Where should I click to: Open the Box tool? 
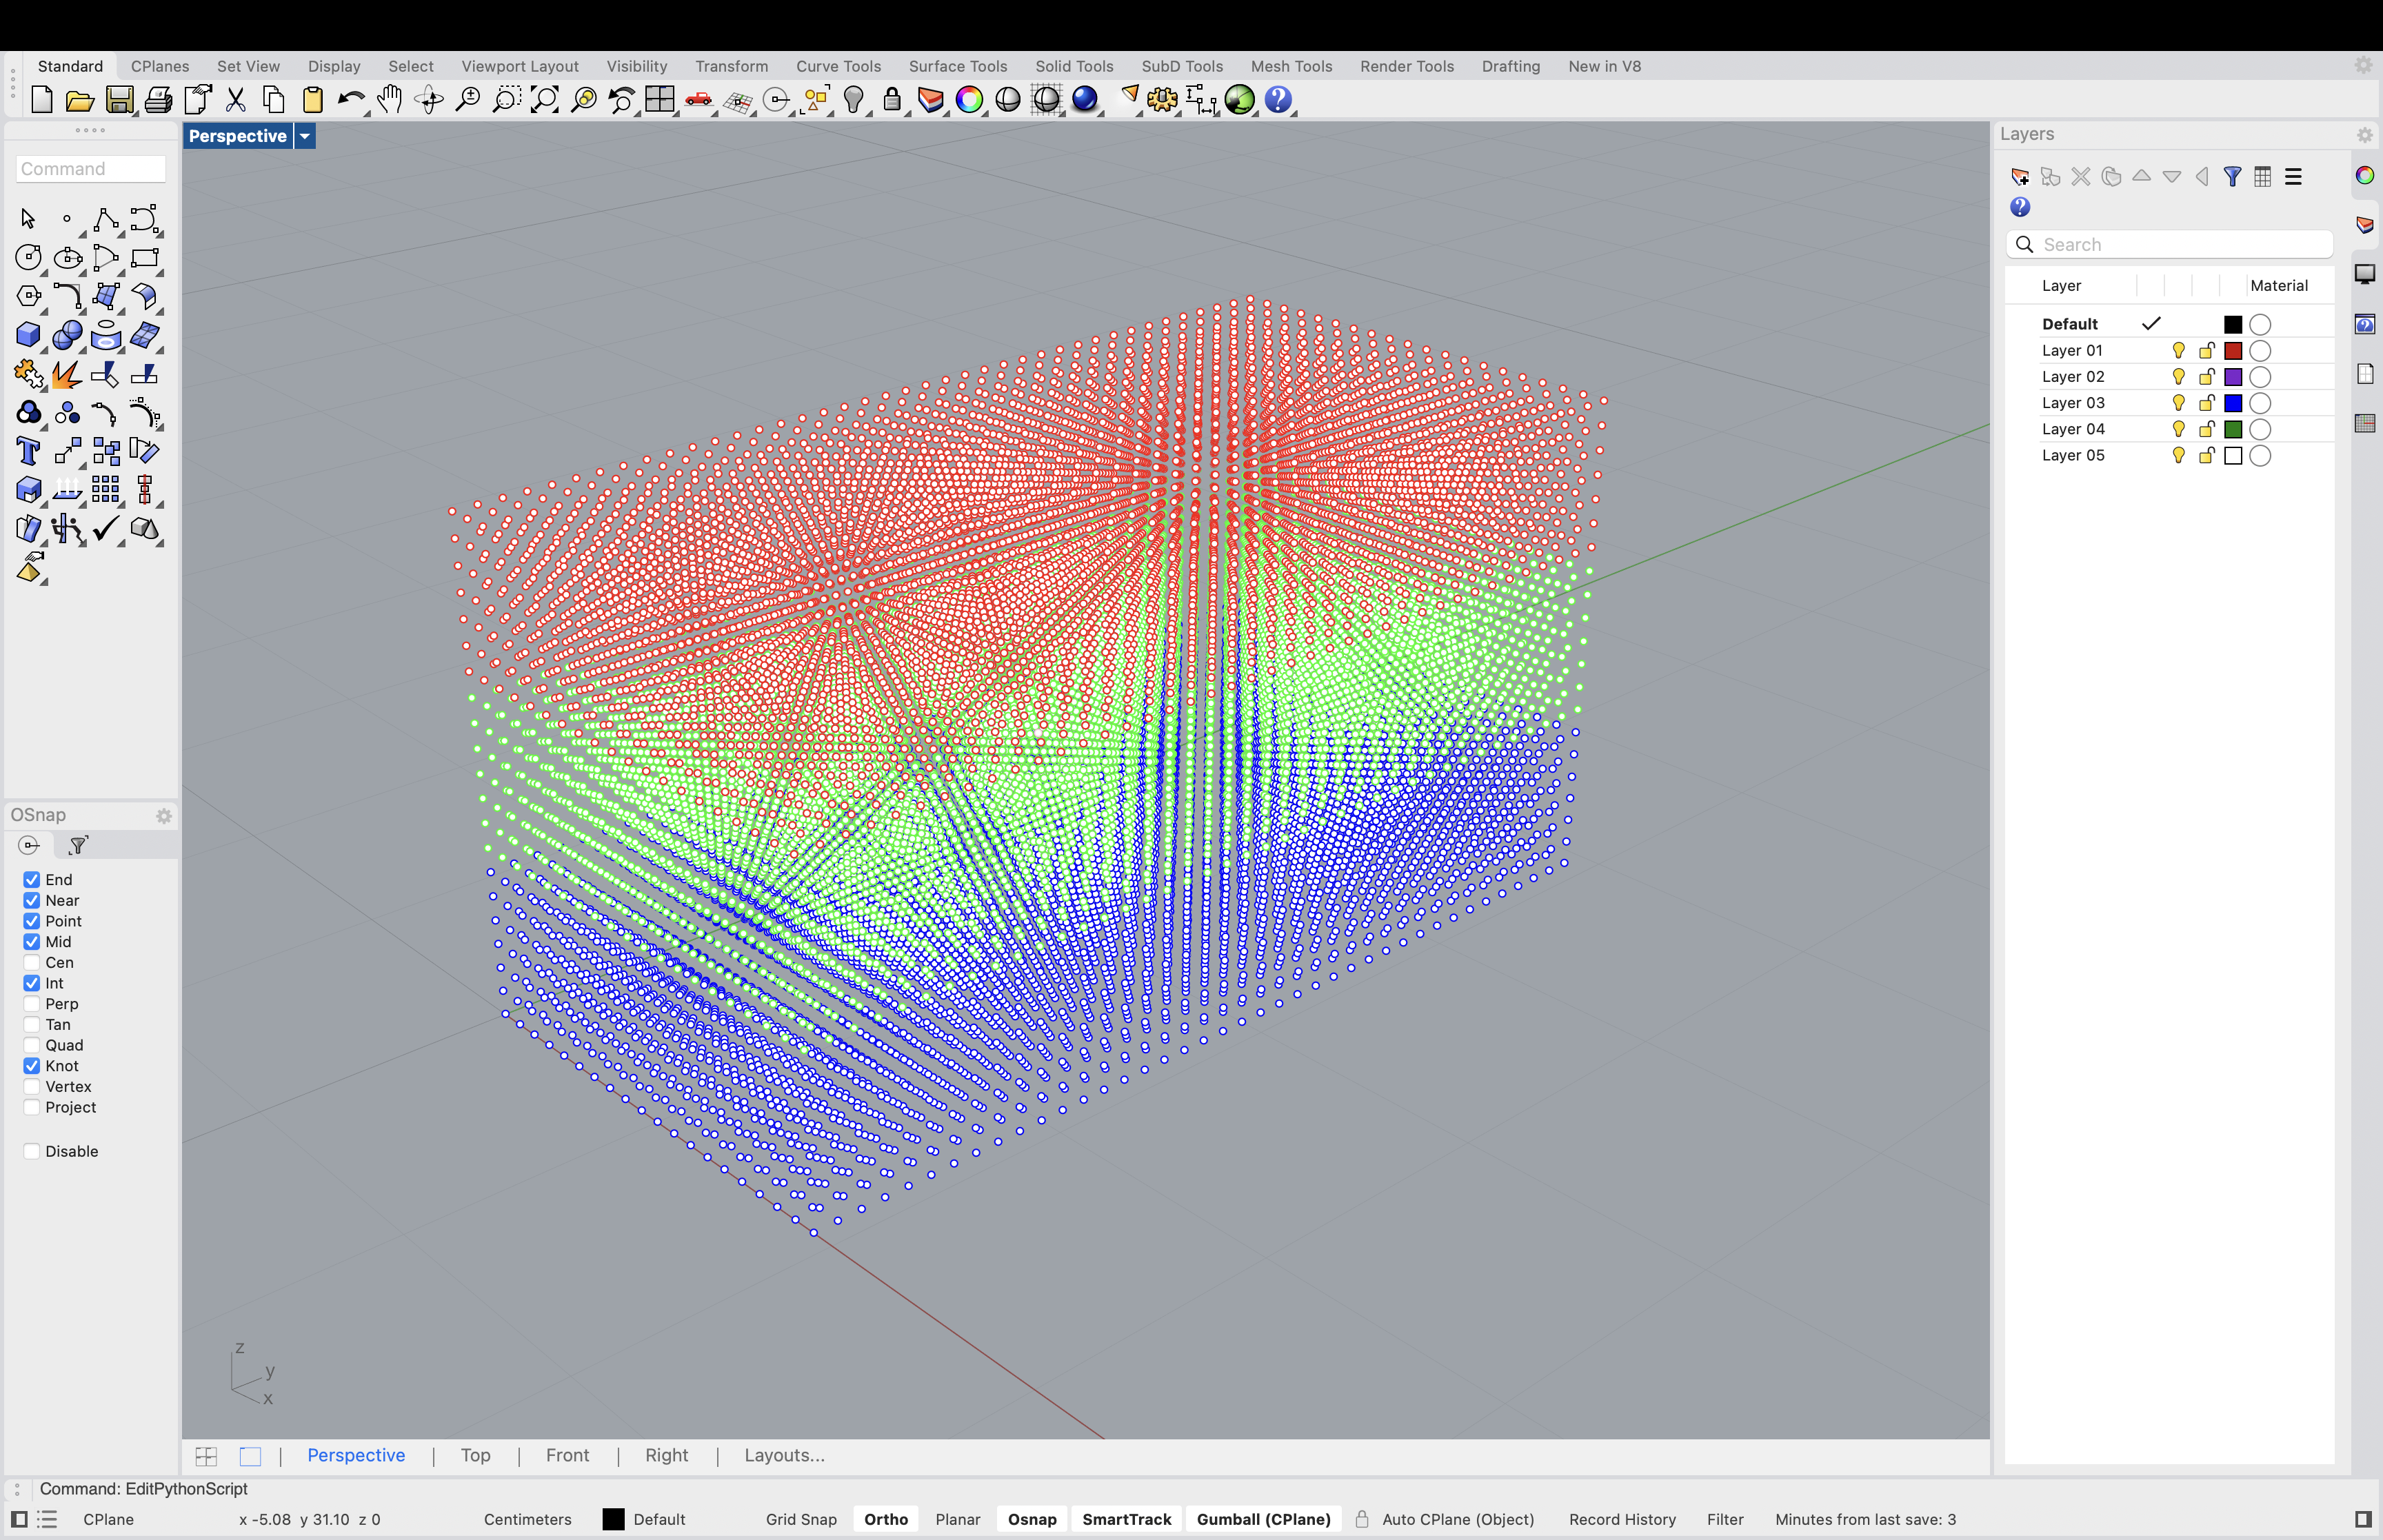28,335
